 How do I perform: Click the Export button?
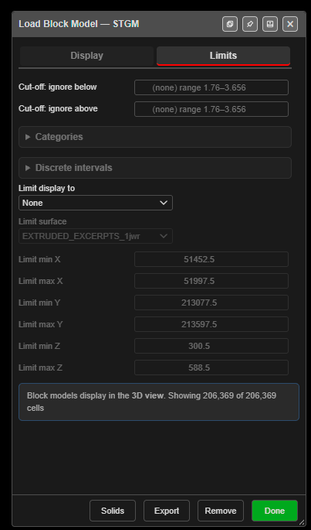[167, 511]
